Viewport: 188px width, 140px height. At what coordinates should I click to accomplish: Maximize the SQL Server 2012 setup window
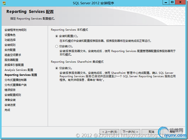[172, 2]
